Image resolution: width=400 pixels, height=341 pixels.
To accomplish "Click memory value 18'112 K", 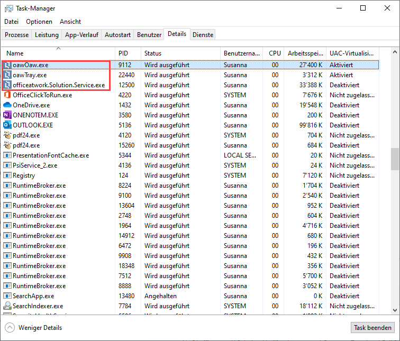I will coord(311,306).
